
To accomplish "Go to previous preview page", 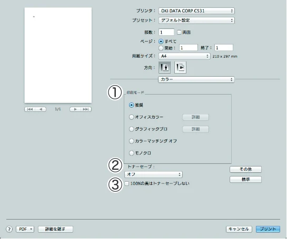I will coord(41,109).
